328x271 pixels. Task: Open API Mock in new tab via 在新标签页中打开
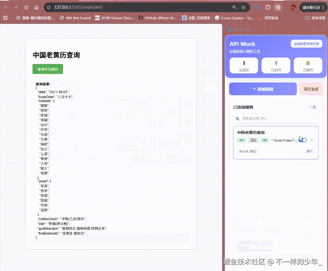306,44
